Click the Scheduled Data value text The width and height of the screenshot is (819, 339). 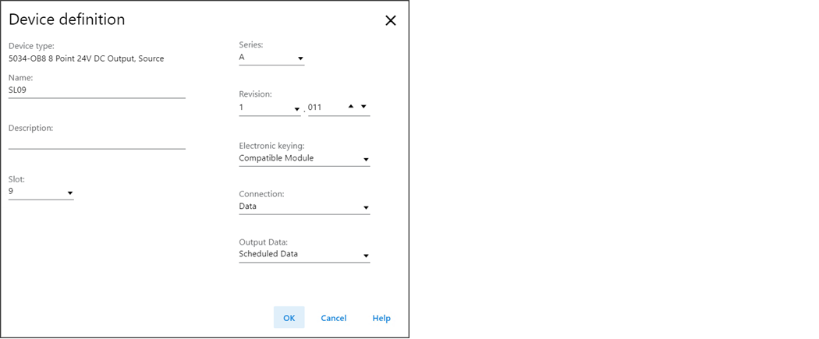coord(268,254)
